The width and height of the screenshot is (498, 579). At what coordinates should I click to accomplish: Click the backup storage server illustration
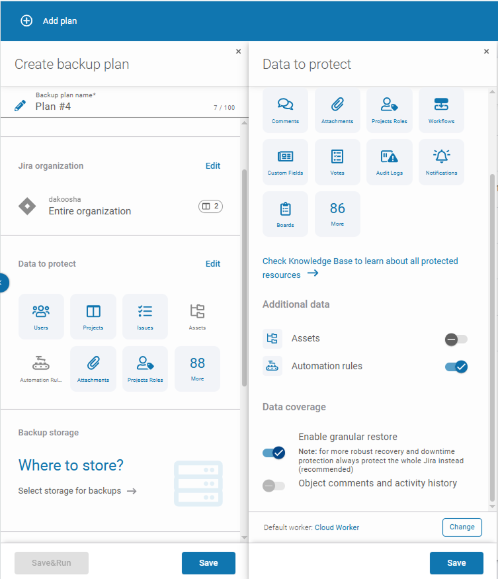(198, 483)
